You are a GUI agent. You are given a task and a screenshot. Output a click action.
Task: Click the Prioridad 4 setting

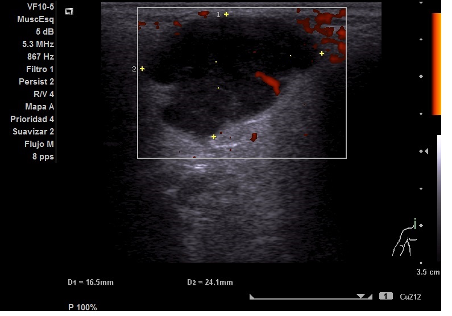click(32, 119)
